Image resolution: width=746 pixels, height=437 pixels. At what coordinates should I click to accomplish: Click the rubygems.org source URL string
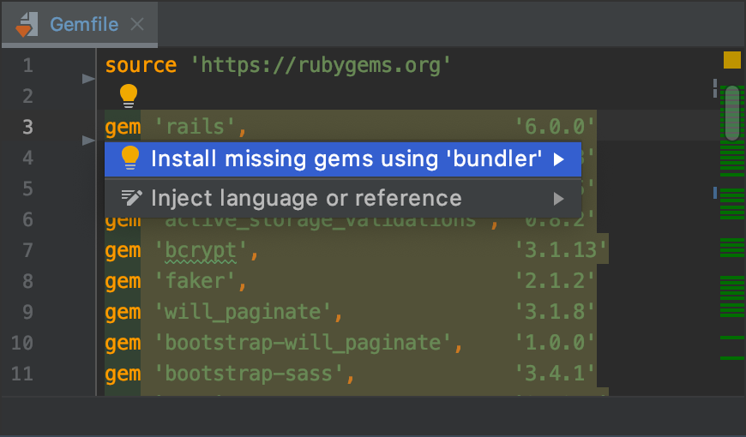[x=320, y=65]
